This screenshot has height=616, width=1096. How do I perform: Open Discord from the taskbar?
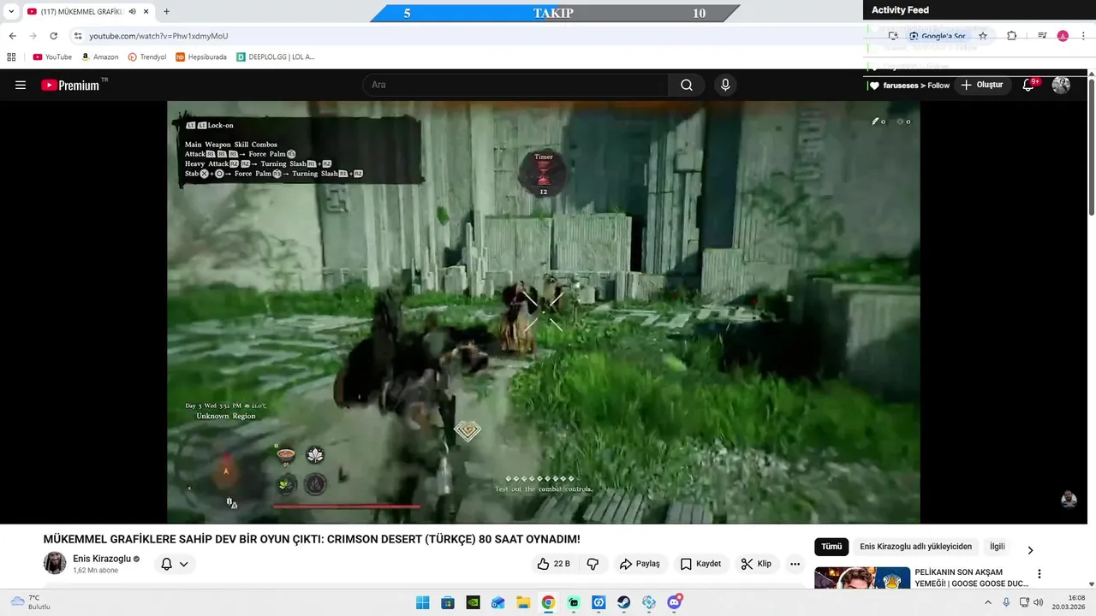674,602
